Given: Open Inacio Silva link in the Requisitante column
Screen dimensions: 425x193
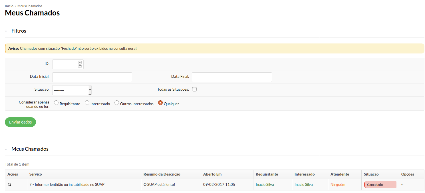Looking at the screenshot, I should click(265, 185).
